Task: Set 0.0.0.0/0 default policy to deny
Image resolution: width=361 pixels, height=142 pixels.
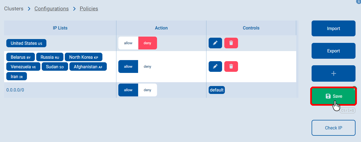Action: [x=147, y=90]
